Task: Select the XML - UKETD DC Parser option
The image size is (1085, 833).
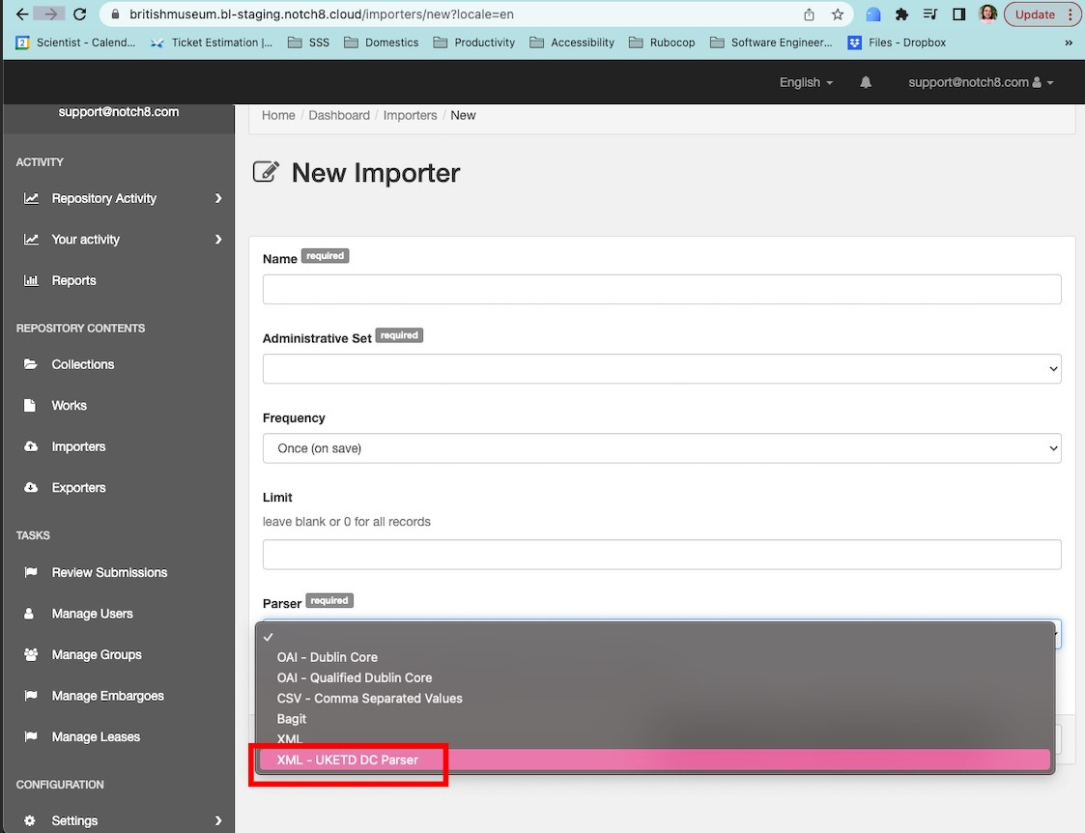Action: click(x=349, y=760)
